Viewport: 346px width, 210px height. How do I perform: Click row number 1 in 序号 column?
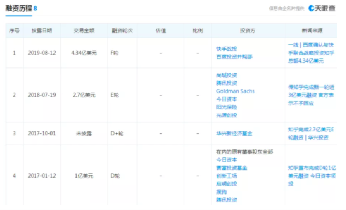coord(14,53)
